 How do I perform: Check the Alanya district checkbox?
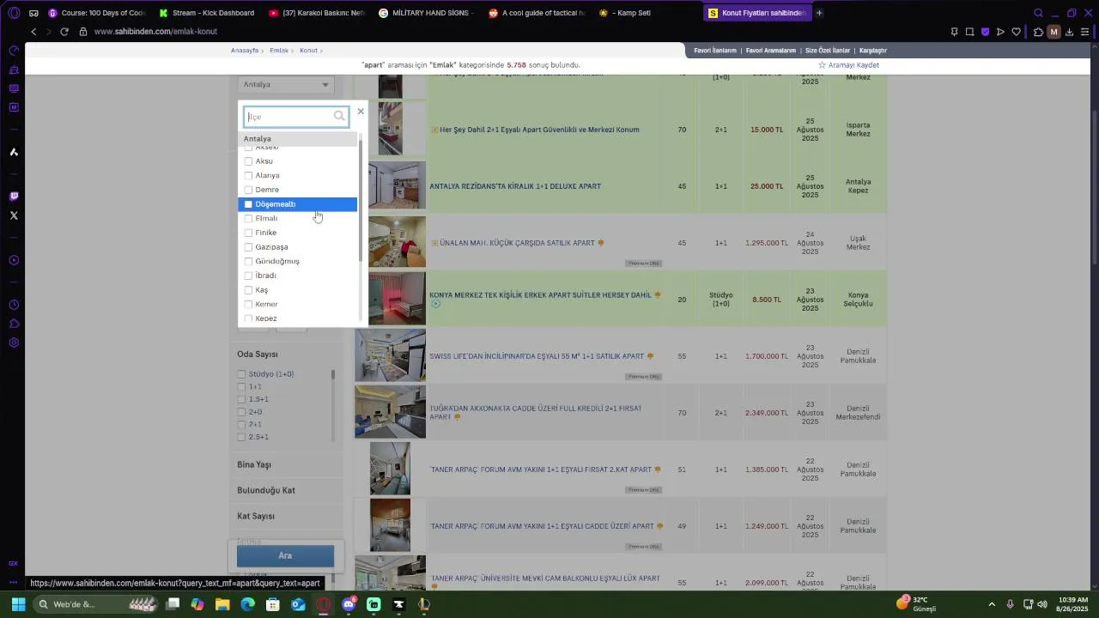tap(248, 175)
